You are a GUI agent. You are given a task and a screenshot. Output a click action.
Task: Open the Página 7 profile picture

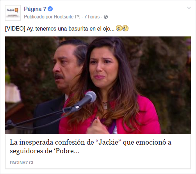point(13,13)
